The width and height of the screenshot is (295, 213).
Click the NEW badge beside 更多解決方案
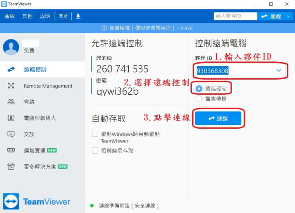[63, 167]
